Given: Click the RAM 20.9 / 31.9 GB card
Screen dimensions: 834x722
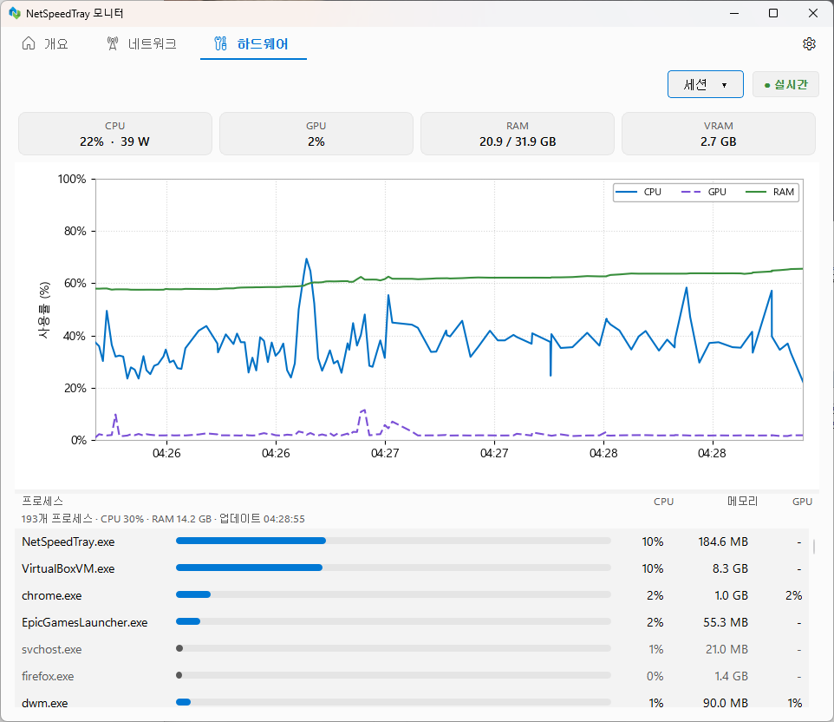Looking at the screenshot, I should pos(518,134).
